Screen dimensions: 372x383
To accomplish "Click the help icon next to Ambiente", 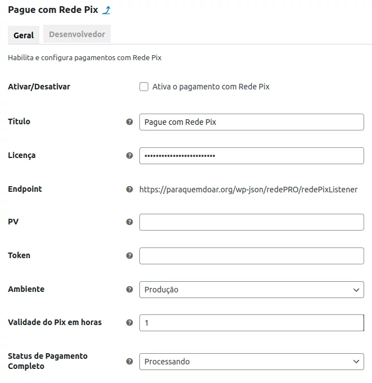I will point(130,290).
